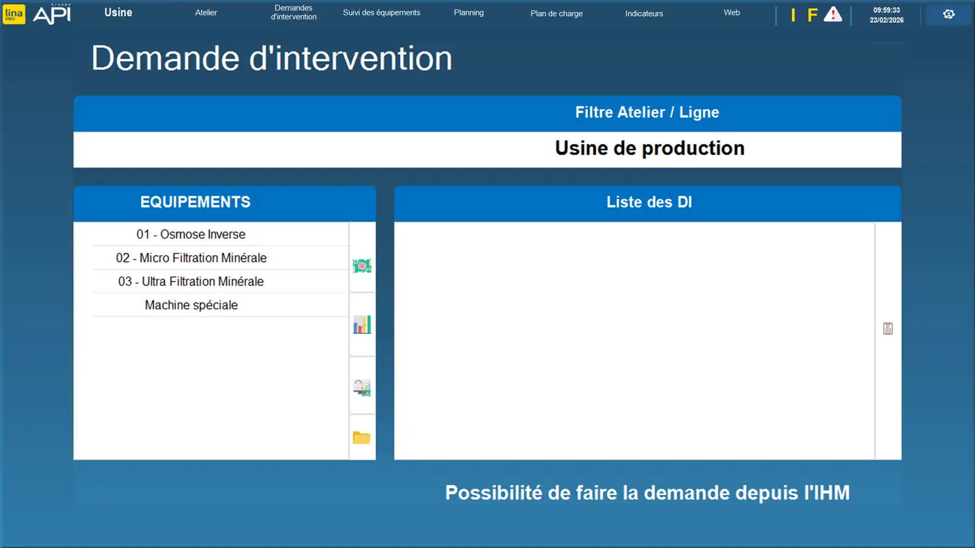Viewport: 975px width, 548px height.
Task: Click the red warning triangle alert icon
Action: point(833,15)
